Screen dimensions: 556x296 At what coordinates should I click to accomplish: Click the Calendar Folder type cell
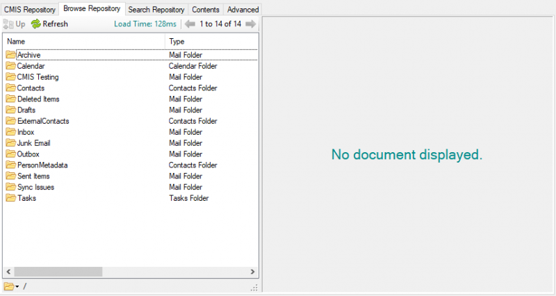tap(193, 66)
